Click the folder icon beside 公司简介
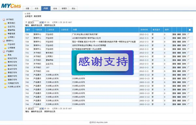Image resolution: width=196 pixels, height=125 pixels. coord(5,37)
